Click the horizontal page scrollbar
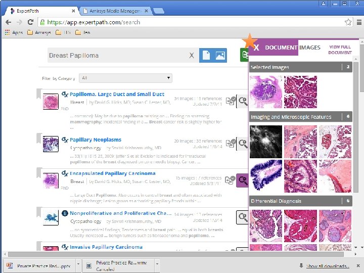364x273 pixels. (x=176, y=254)
